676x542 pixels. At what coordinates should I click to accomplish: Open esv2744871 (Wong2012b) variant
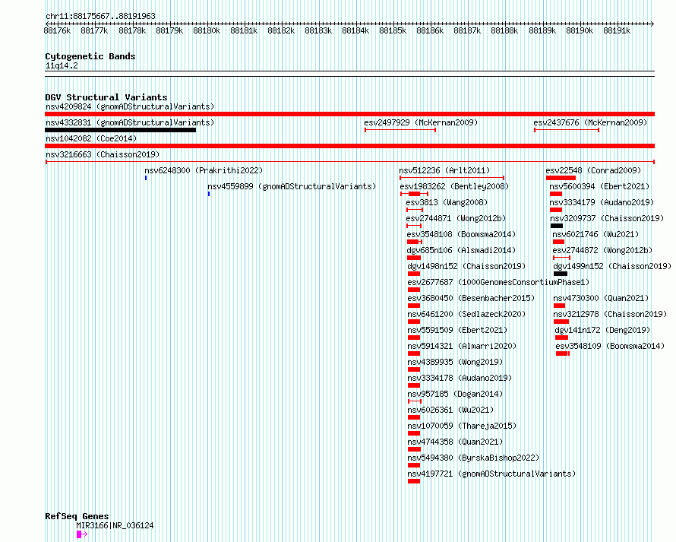[x=456, y=218]
